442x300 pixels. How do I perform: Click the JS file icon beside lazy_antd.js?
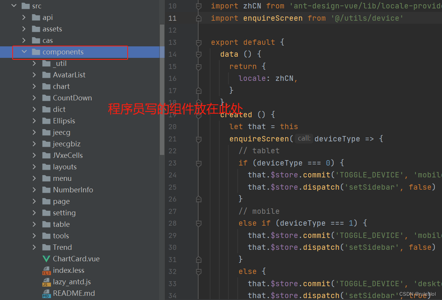pos(46,282)
